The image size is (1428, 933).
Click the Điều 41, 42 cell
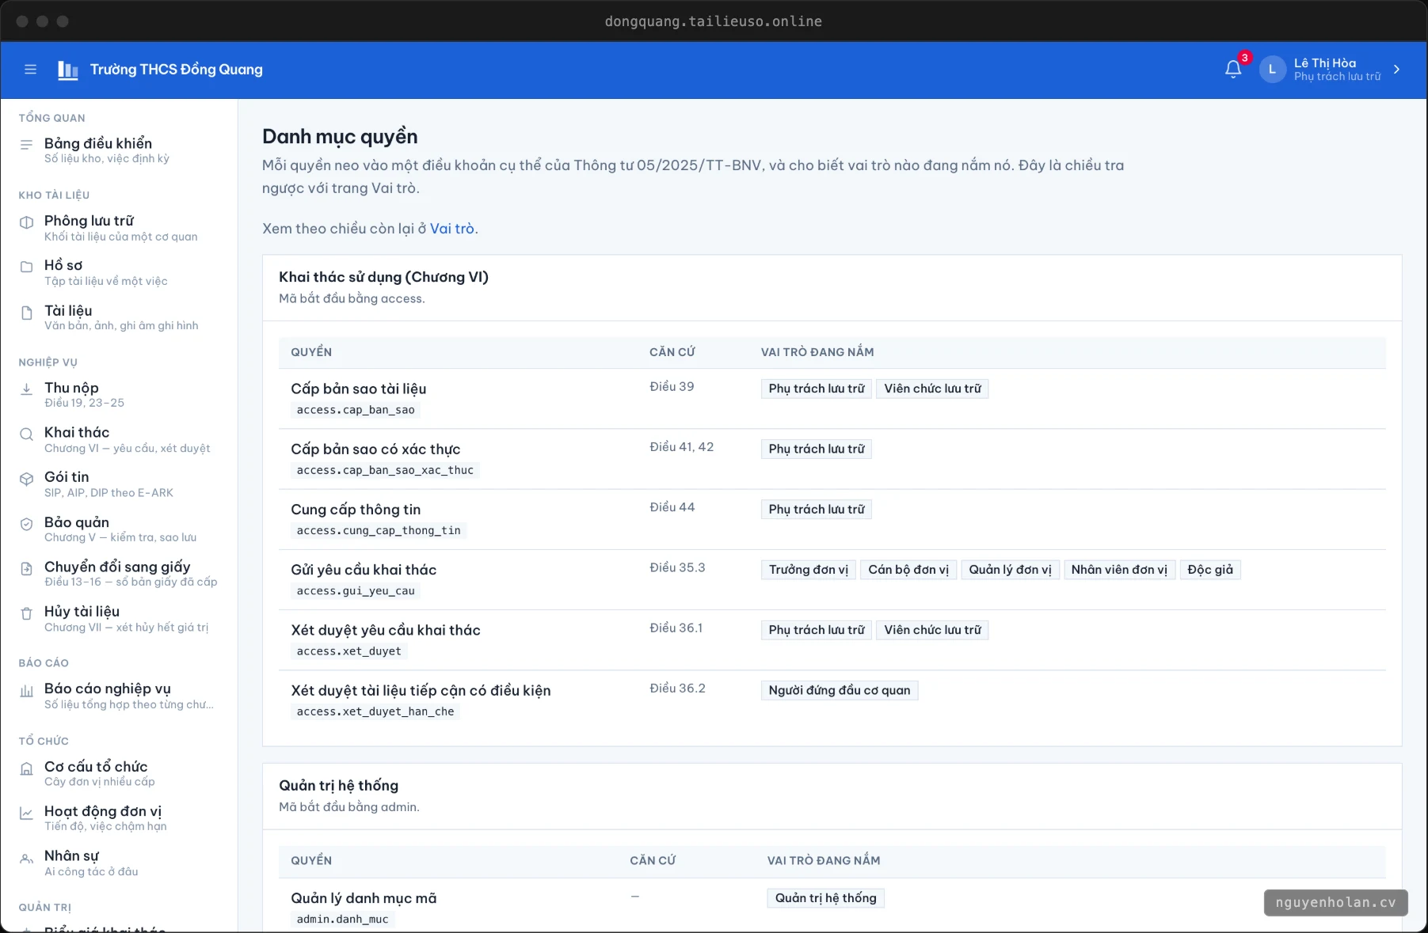pyautogui.click(x=682, y=447)
